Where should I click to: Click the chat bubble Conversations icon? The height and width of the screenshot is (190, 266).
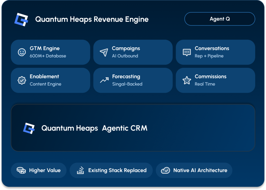click(x=187, y=52)
